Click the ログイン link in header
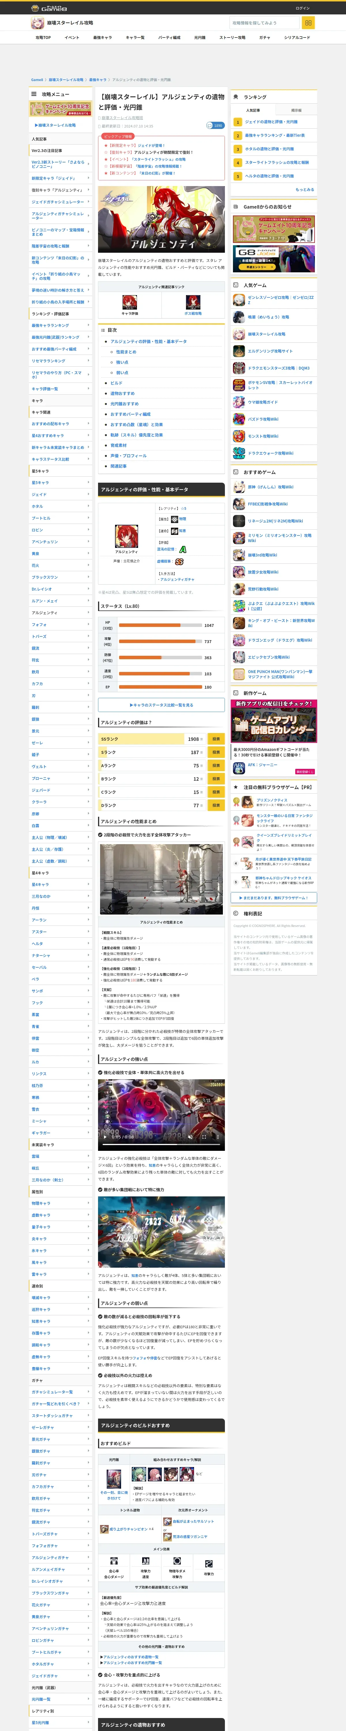346x1731 pixels. point(302,8)
